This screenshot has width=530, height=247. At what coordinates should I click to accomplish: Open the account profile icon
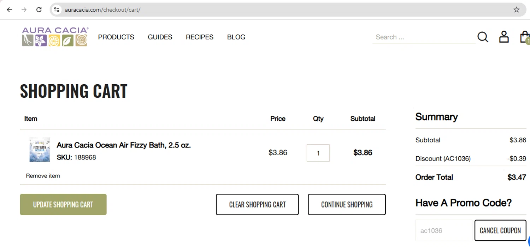[x=504, y=37]
